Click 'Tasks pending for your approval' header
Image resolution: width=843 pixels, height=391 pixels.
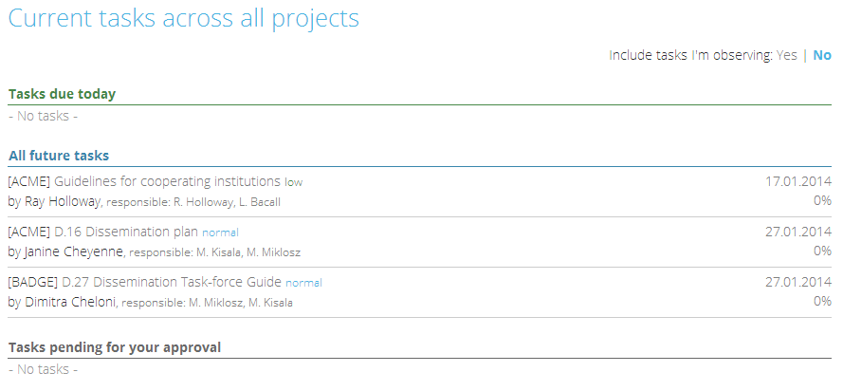[x=115, y=347]
